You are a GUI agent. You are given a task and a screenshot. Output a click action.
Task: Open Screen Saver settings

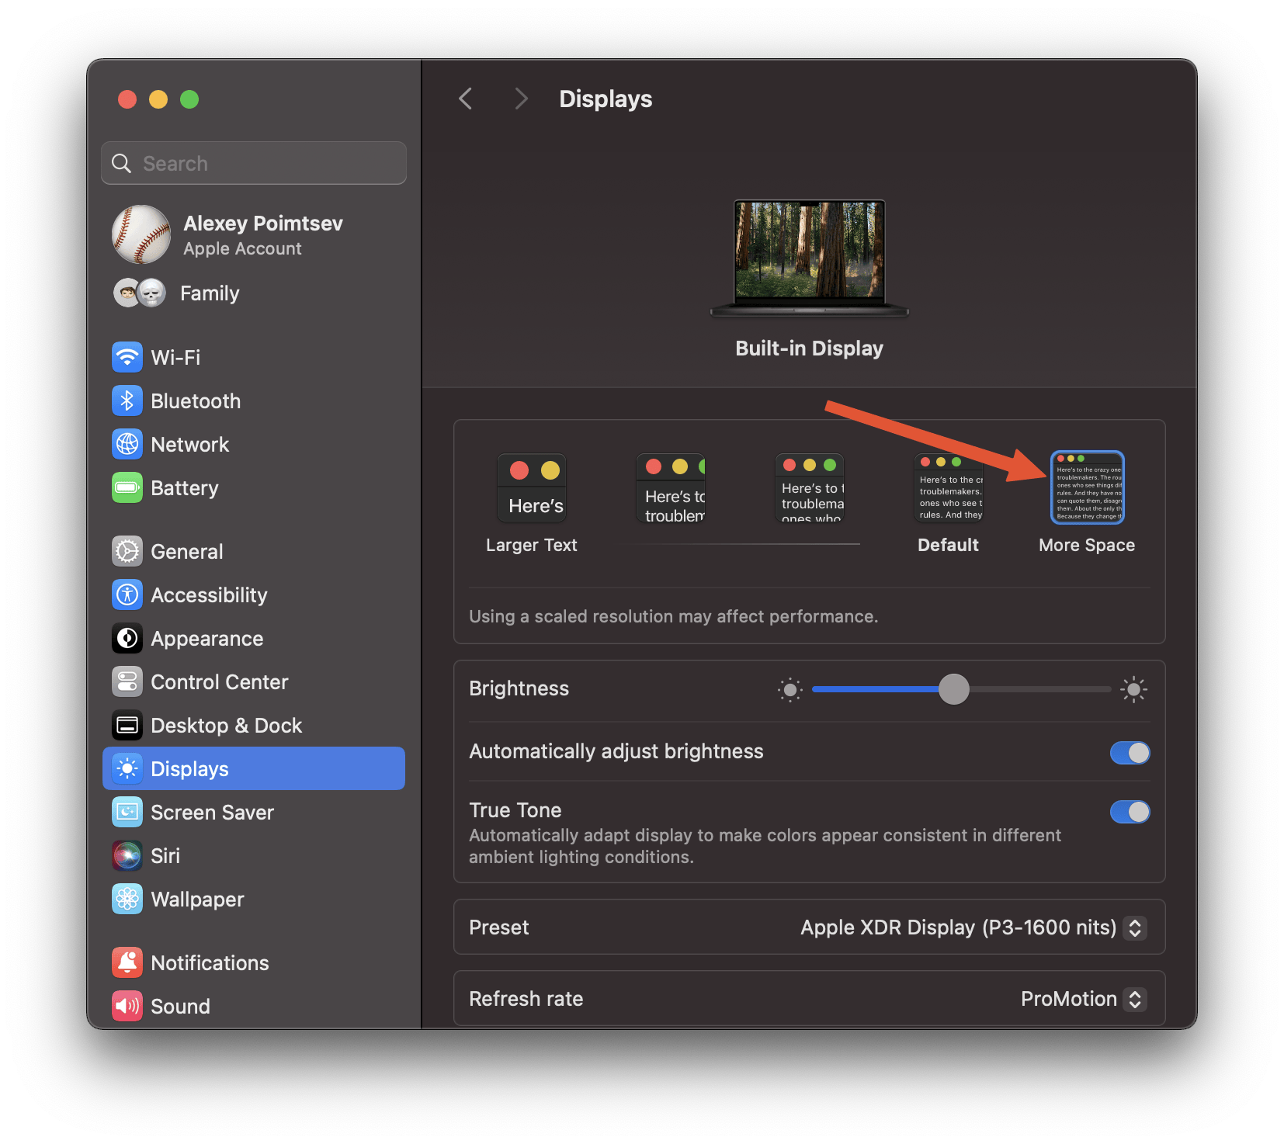(x=213, y=812)
